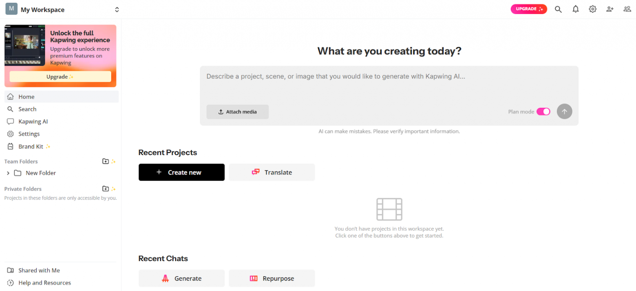636x291 pixels.
Task: Open the notifications bell
Action: coord(575,9)
